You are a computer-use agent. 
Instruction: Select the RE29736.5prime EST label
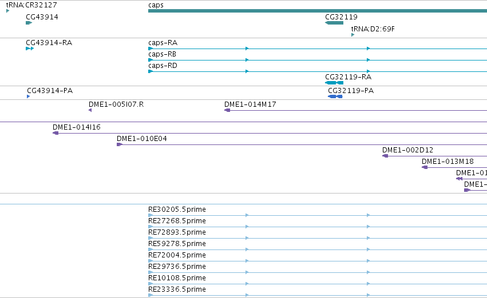click(x=177, y=267)
